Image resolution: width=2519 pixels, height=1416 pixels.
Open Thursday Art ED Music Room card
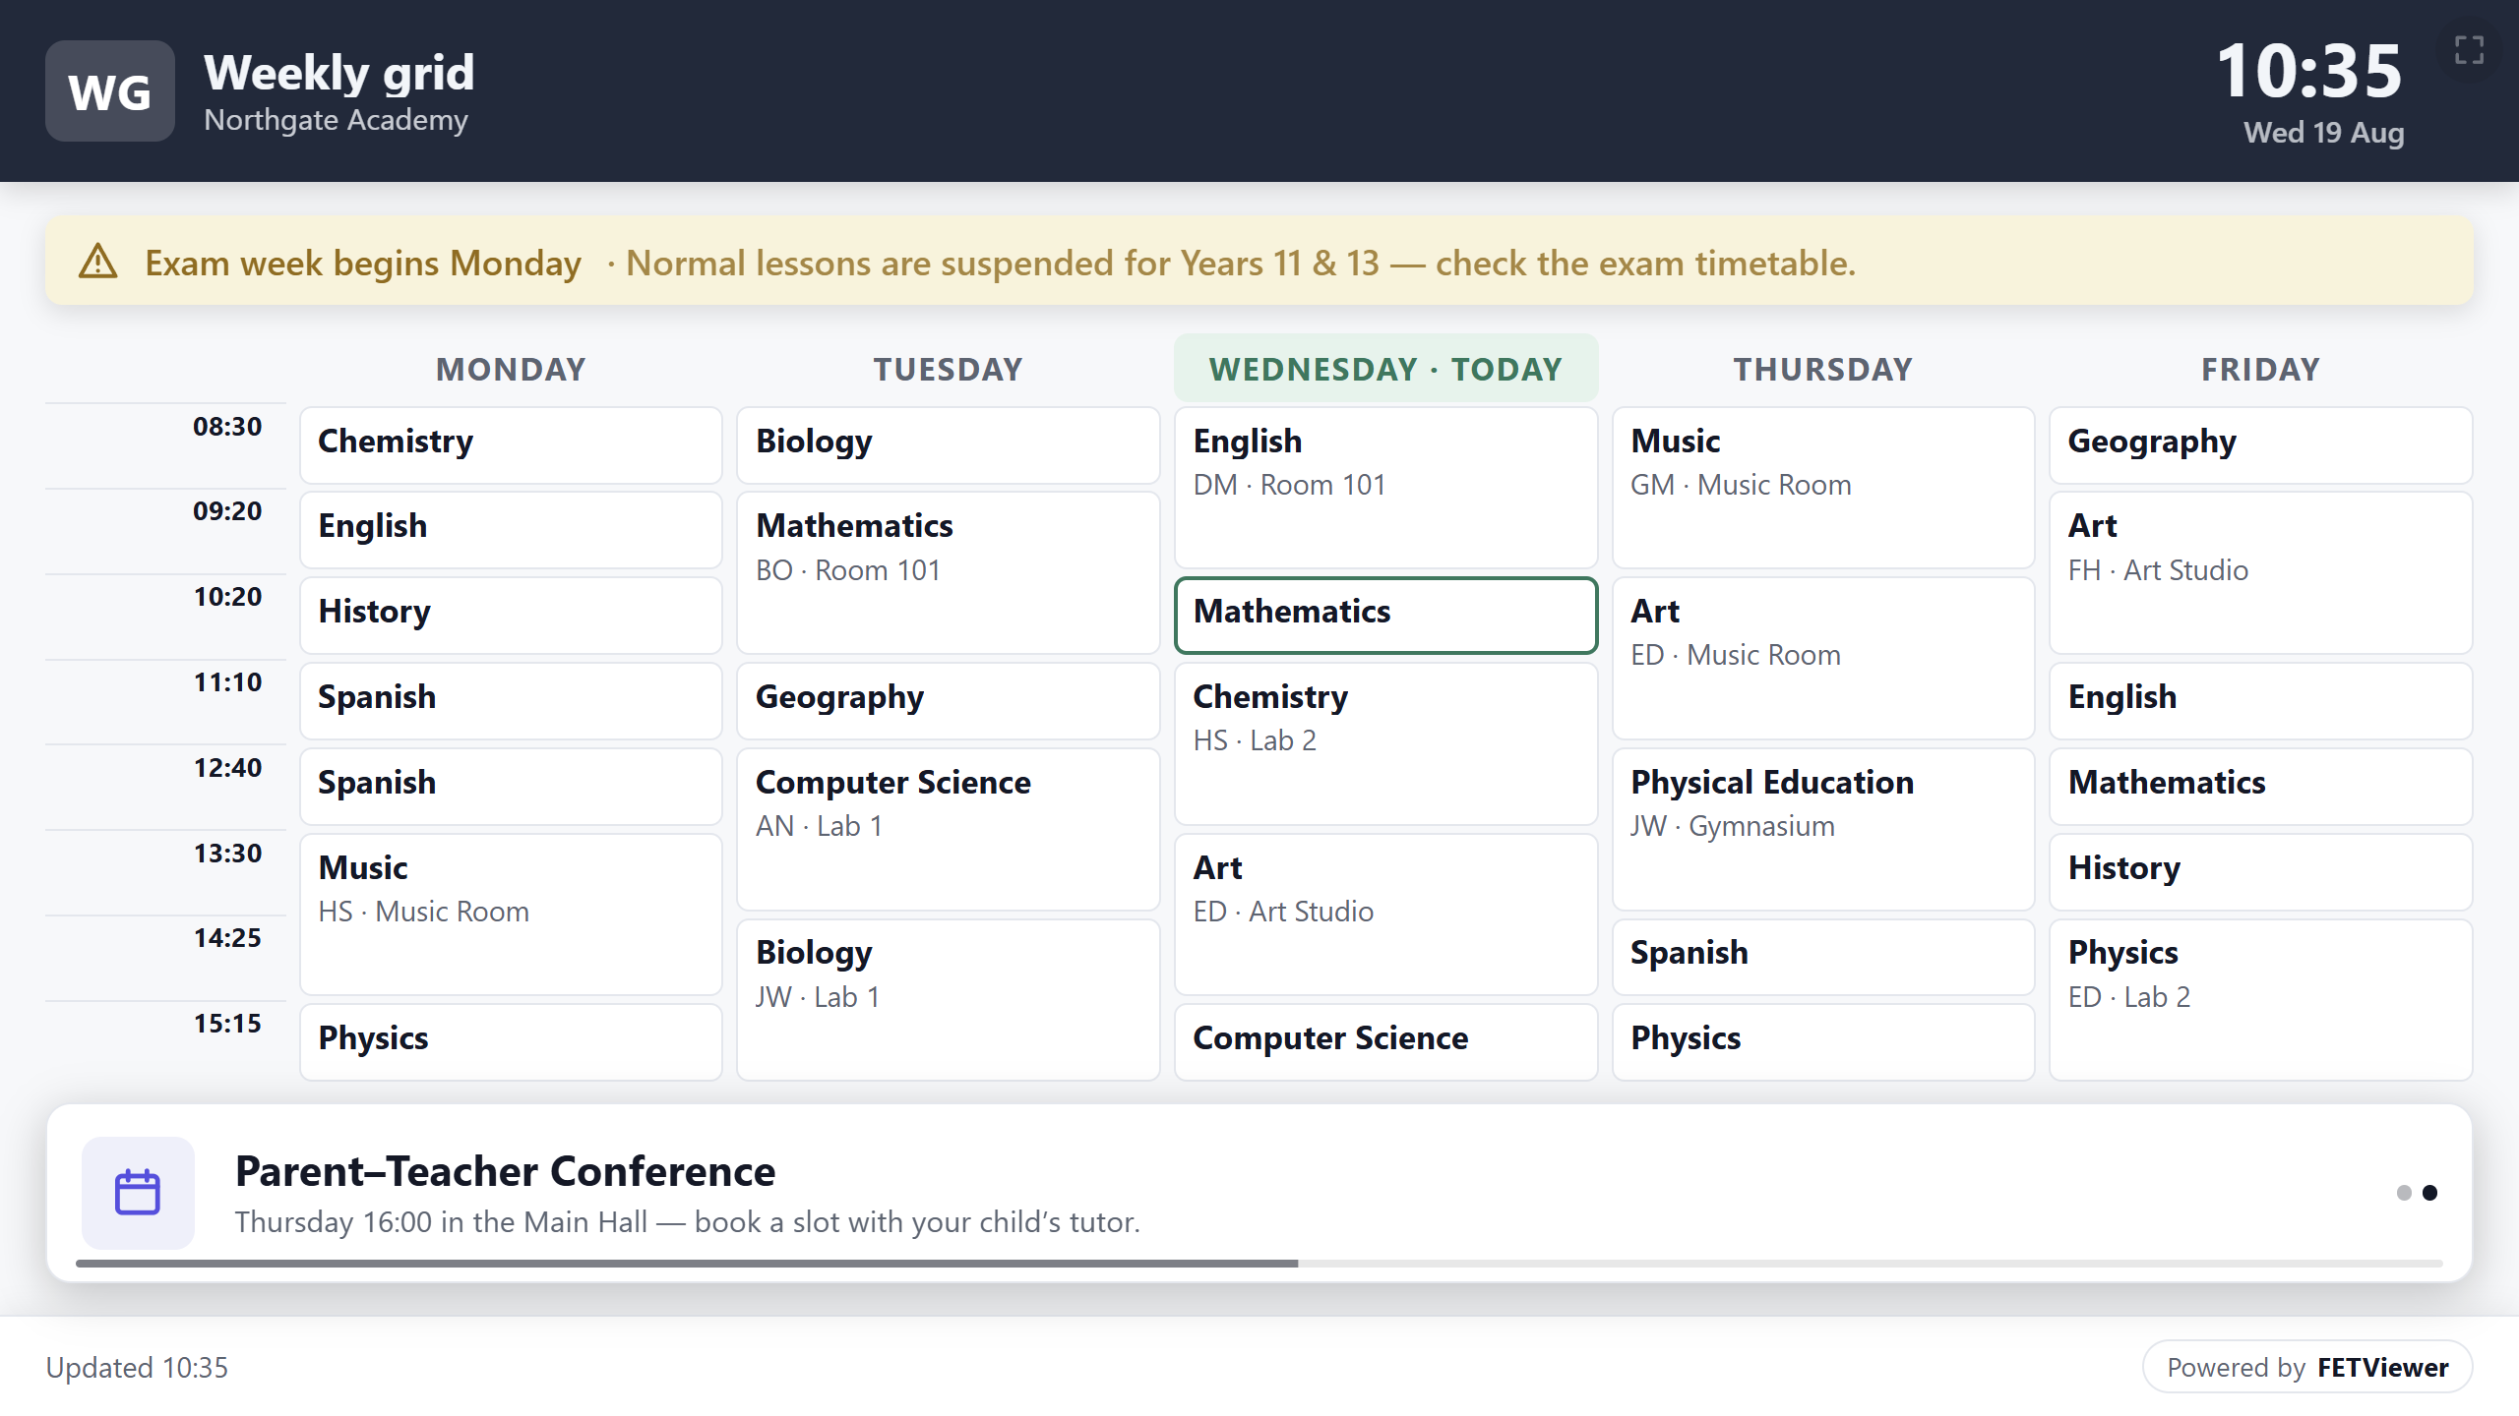pos(1823,658)
